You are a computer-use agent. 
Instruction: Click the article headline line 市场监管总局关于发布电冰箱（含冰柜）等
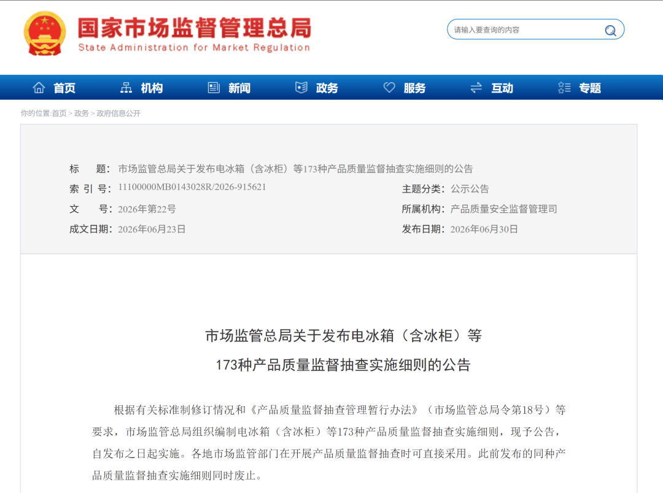click(x=343, y=336)
